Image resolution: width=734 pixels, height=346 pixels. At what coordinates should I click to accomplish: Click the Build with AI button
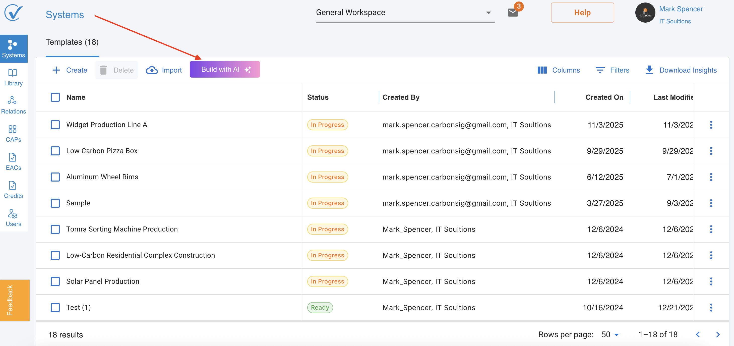pos(224,70)
